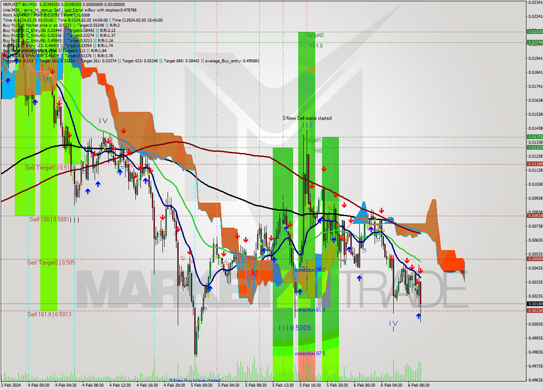Click the 0.52340 value on the price scale

click(535, 2)
